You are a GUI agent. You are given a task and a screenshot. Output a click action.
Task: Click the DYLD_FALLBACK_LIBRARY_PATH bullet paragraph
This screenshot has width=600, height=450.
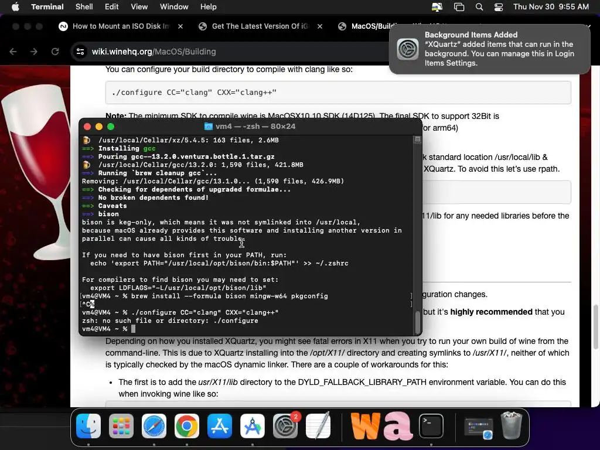(x=342, y=388)
